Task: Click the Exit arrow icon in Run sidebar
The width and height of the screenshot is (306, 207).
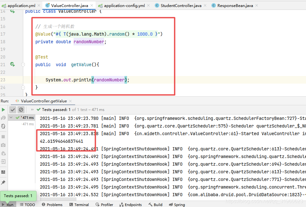Action: point(3,162)
